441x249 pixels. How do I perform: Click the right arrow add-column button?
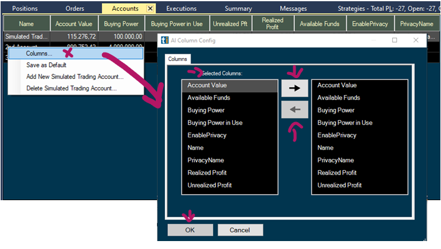pos(294,88)
